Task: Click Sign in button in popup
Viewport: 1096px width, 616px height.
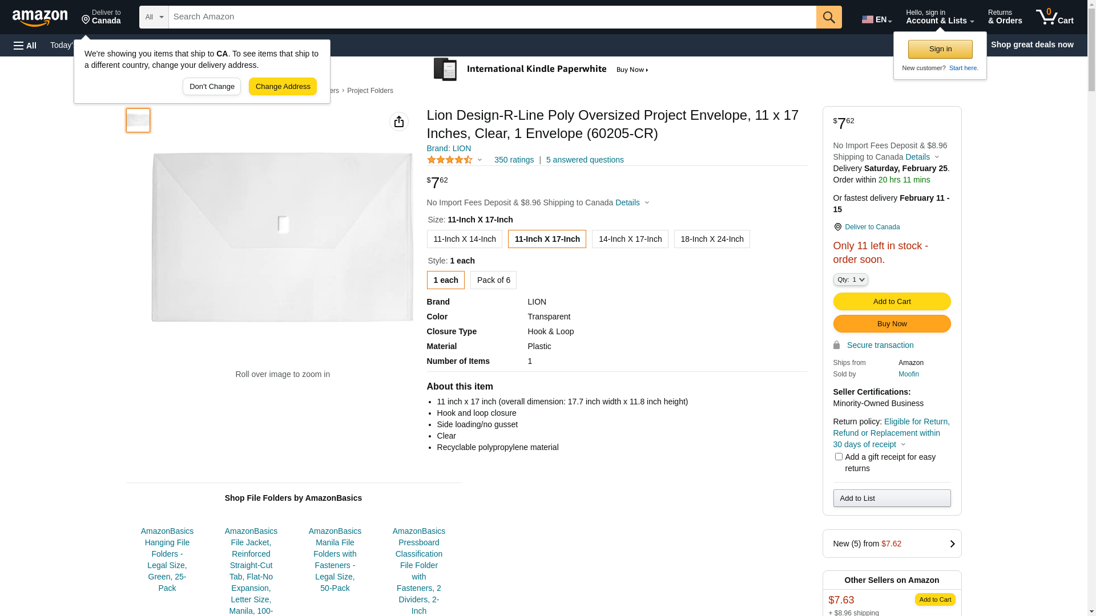Action: coord(940,49)
